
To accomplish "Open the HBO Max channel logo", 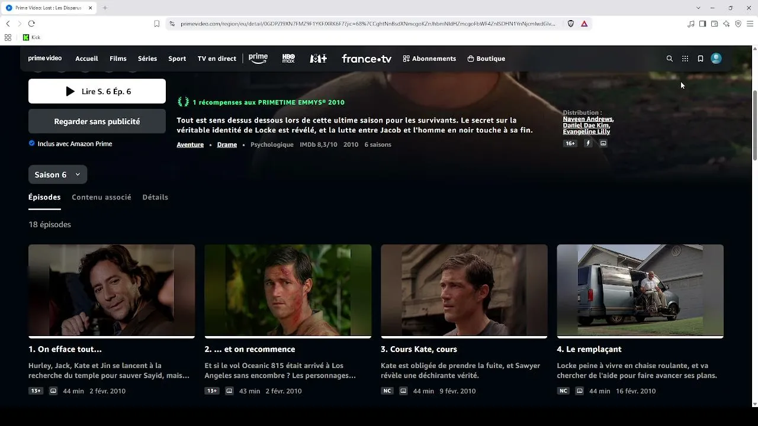I will (288, 59).
